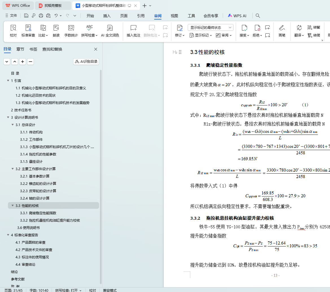Open the 引用 ribbon tab
The height and width of the screenshot is (292, 330).
pyautogui.click(x=141, y=16)
